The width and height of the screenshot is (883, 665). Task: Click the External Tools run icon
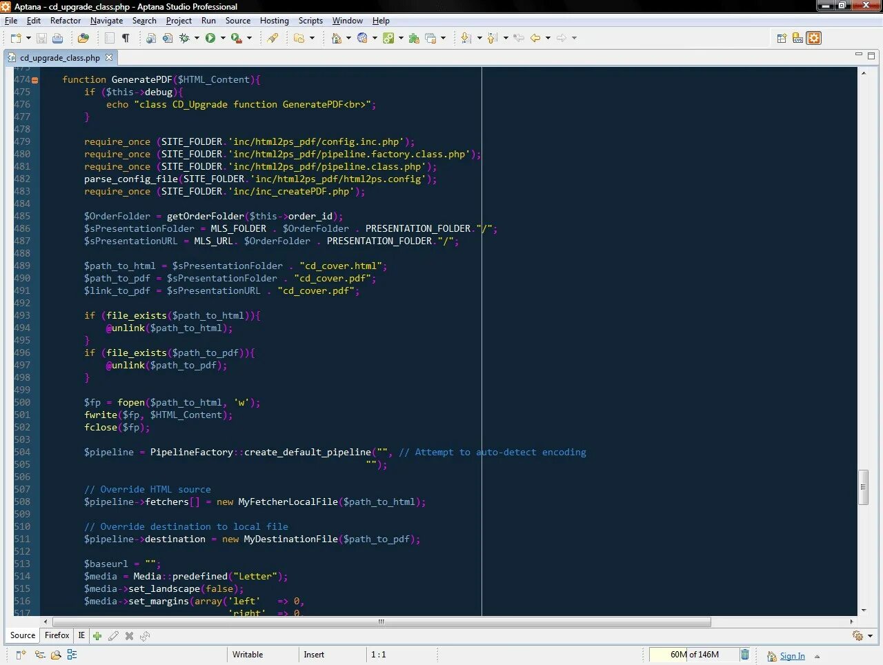point(237,38)
